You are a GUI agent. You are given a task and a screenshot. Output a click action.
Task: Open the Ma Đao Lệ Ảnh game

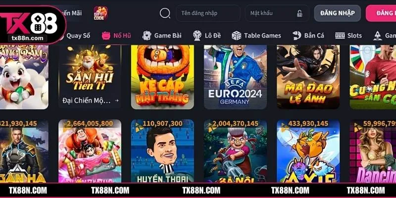tap(308, 77)
